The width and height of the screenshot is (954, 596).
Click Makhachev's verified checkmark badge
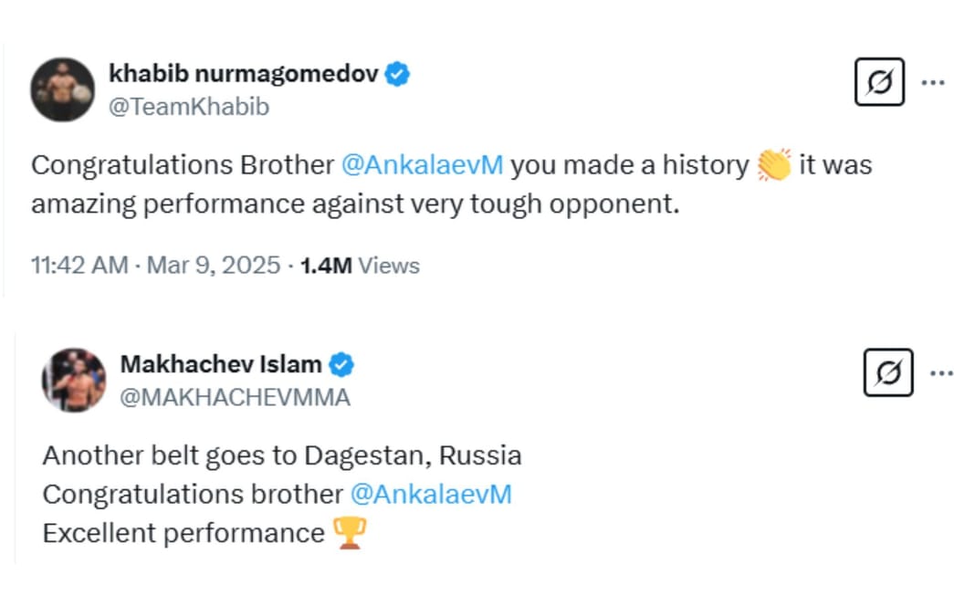(x=341, y=363)
